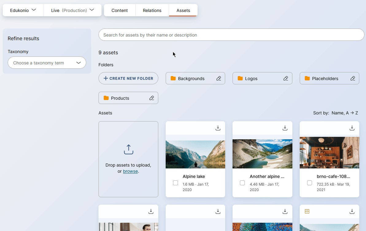
Task: Download the brno-cafe image
Action: click(352, 128)
